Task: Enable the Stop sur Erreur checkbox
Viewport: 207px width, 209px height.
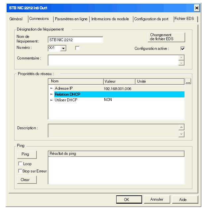Action: 20,171
